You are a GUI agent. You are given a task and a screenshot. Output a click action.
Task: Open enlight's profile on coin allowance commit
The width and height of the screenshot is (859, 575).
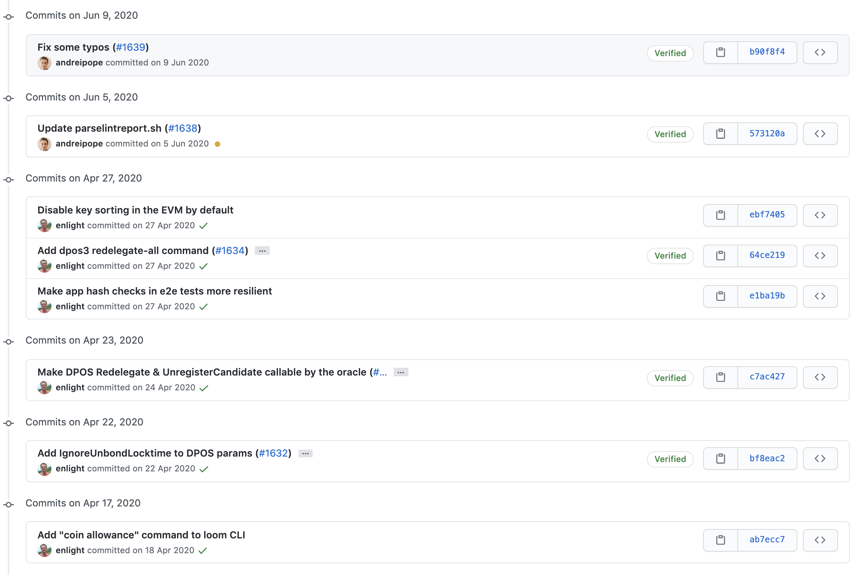(x=70, y=550)
